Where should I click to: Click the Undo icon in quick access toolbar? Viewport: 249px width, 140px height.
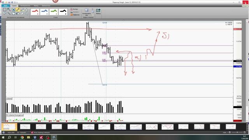[12, 2]
